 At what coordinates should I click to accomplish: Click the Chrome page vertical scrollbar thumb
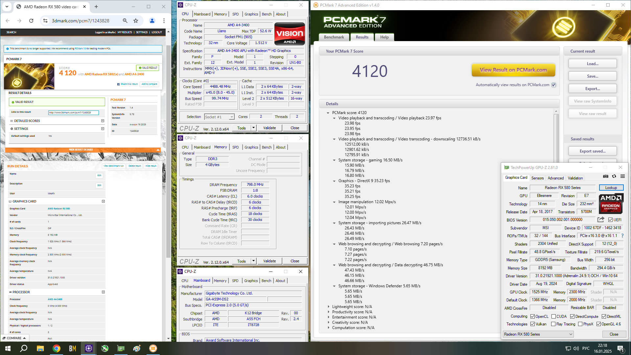pyautogui.click(x=168, y=151)
